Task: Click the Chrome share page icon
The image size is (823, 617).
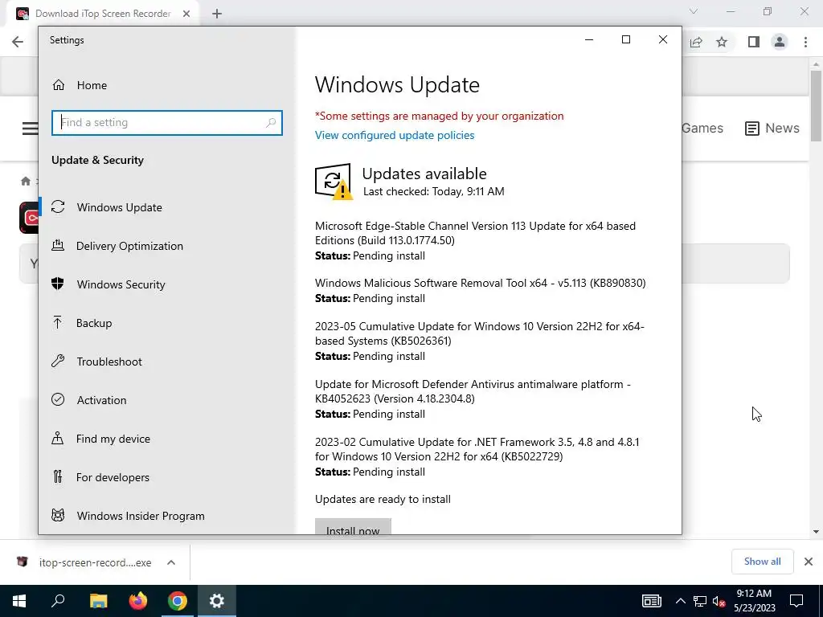Action: pyautogui.click(x=696, y=42)
